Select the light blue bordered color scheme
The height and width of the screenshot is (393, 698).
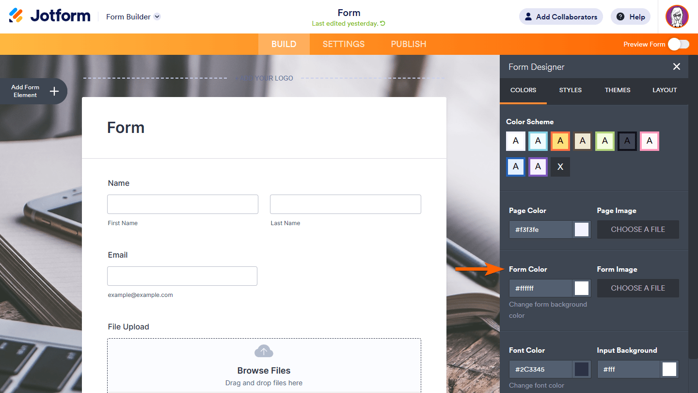coord(538,141)
